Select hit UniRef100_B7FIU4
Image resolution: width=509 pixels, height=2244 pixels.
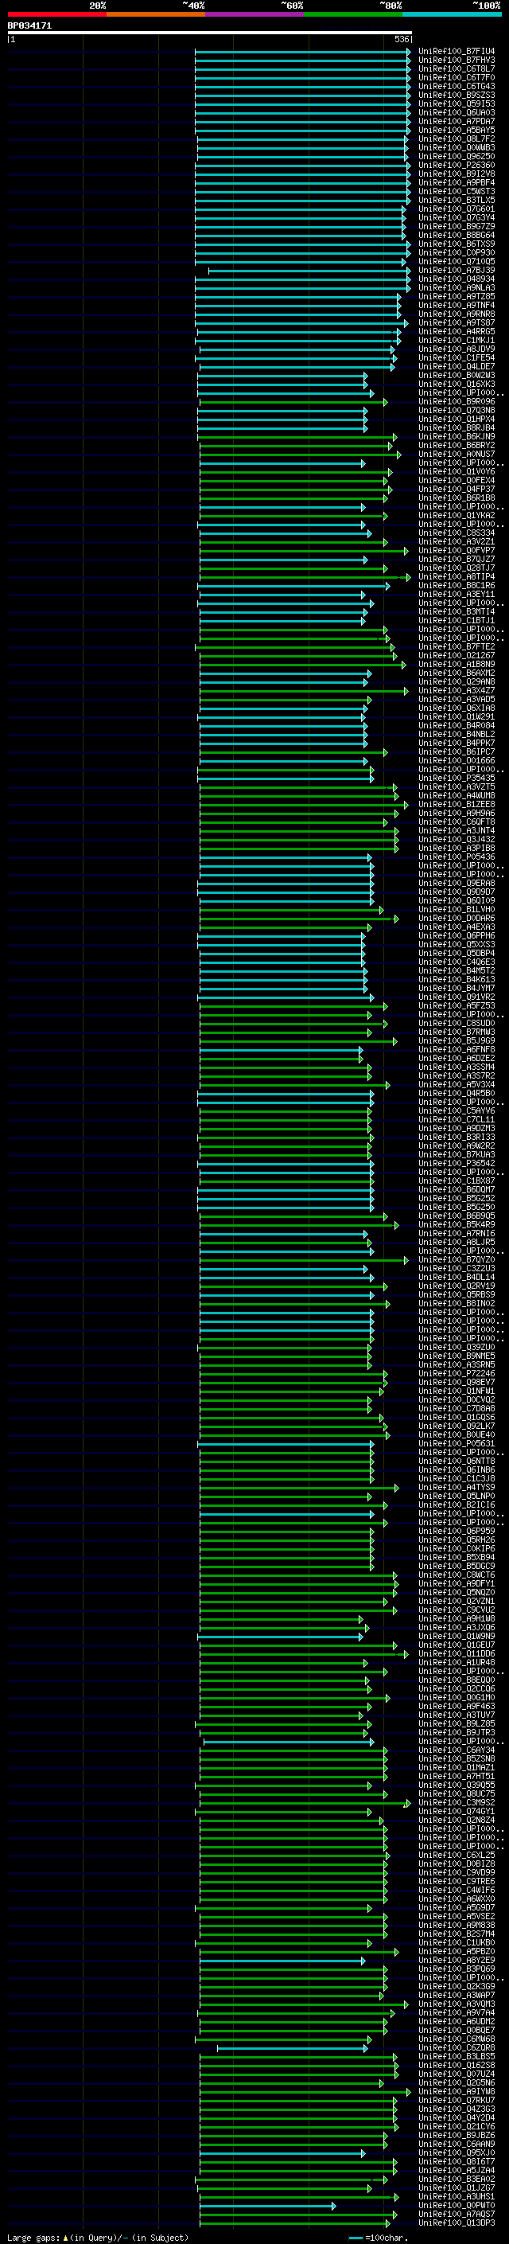point(457,52)
